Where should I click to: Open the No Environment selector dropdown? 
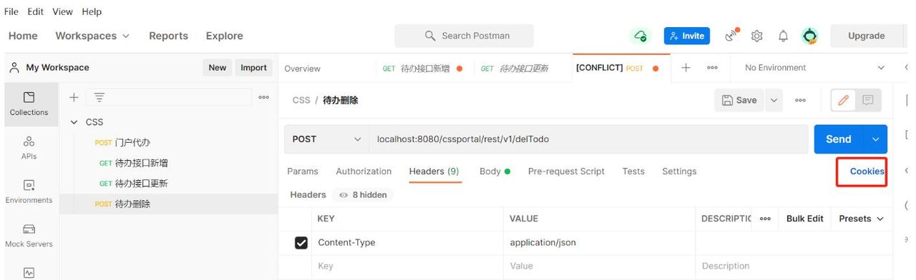click(x=814, y=68)
